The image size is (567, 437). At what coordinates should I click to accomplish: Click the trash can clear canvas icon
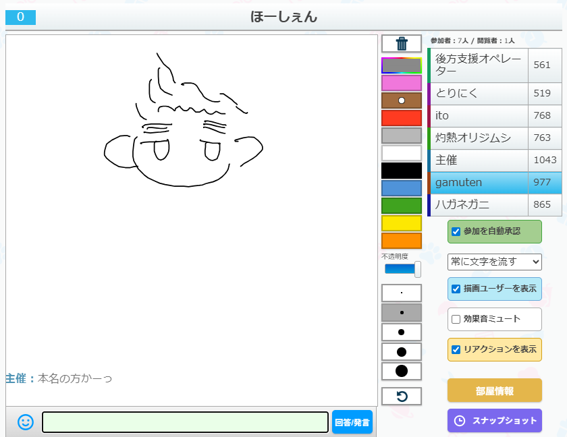tap(402, 44)
